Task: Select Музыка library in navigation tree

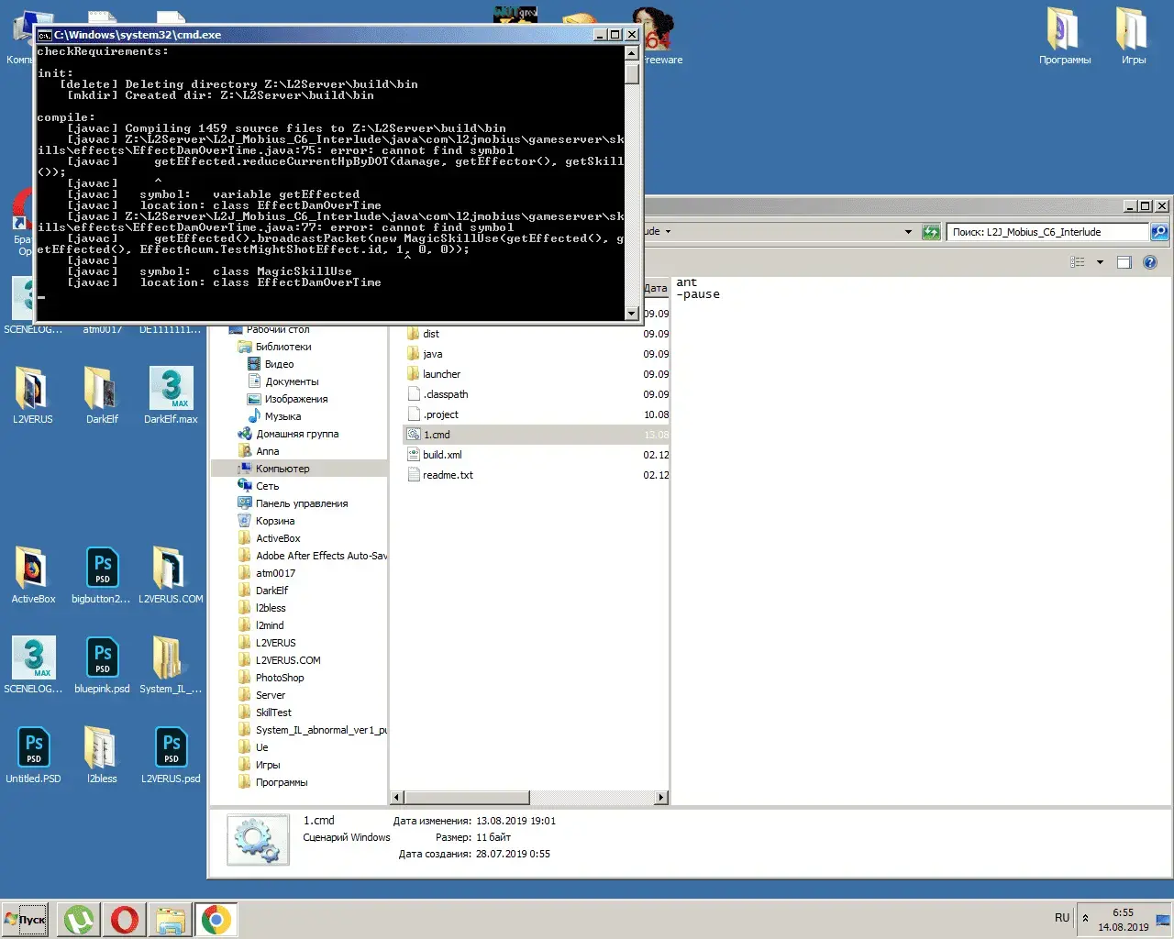Action: (282, 416)
